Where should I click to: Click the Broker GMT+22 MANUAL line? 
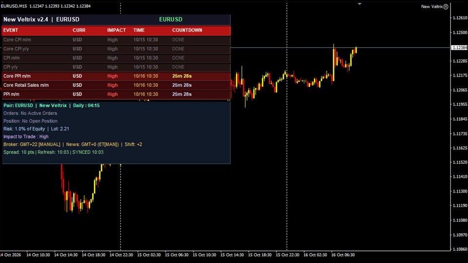(x=73, y=144)
